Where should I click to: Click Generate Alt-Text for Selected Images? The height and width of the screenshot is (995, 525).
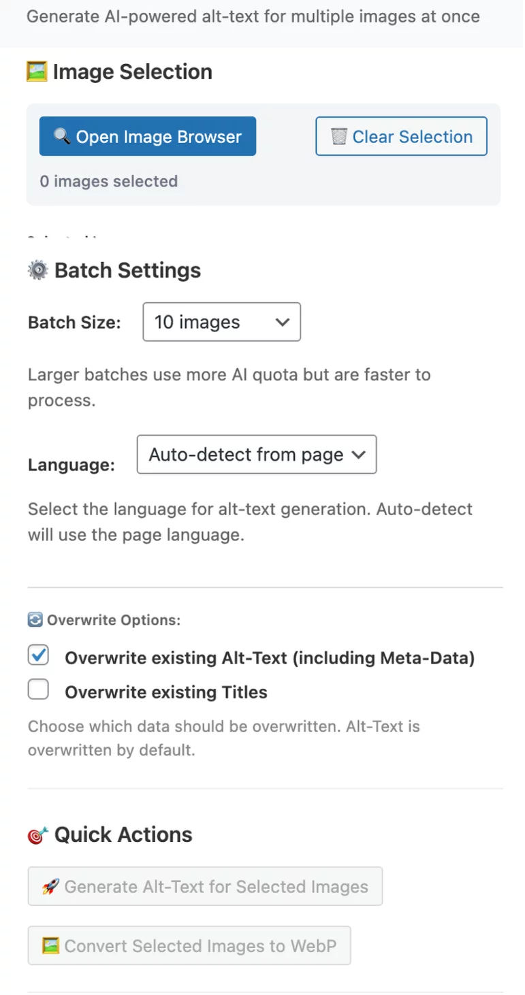[205, 887]
